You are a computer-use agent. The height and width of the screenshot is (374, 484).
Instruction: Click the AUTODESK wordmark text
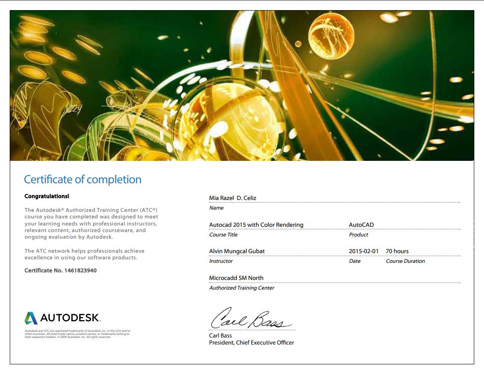pos(71,318)
